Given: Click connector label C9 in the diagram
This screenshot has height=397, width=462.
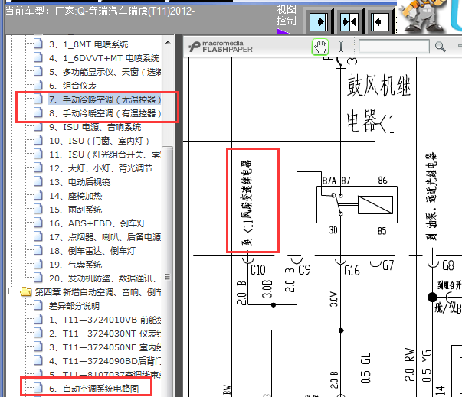Looking at the screenshot, I should (x=304, y=270).
